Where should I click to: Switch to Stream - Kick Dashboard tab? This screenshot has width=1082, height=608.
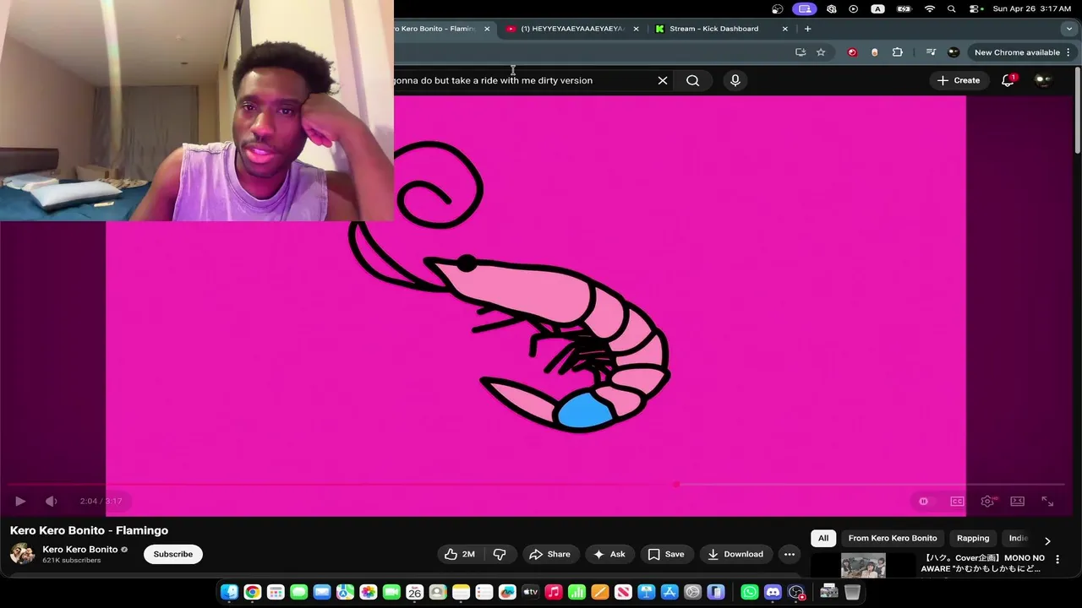click(714, 29)
